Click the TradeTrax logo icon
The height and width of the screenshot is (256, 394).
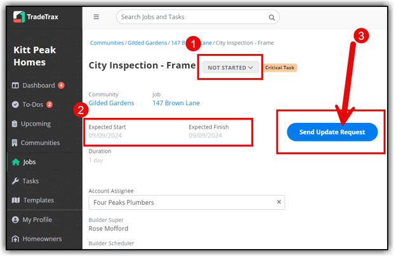point(19,17)
